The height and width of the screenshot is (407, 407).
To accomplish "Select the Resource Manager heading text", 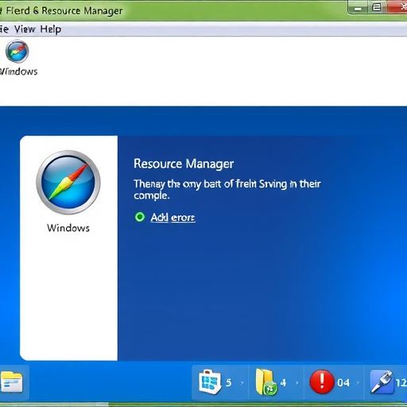I will click(x=184, y=164).
